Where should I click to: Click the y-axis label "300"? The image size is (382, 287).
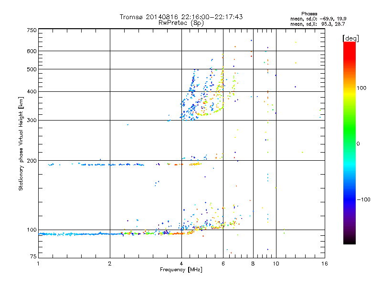32,121
